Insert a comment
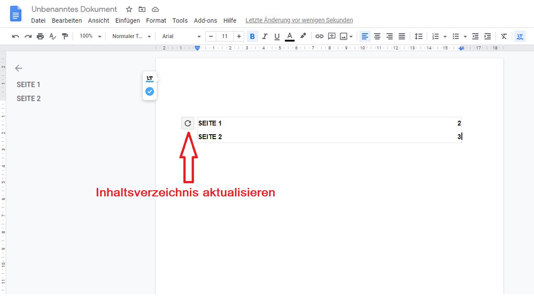This screenshot has width=534, height=300. coord(332,36)
